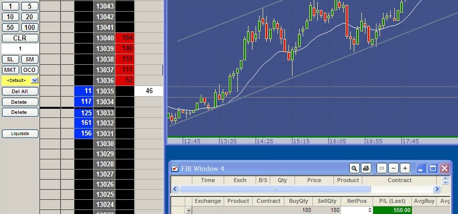Click the order quantity input field
Viewport: 458px width, 214px height.
coord(20,49)
